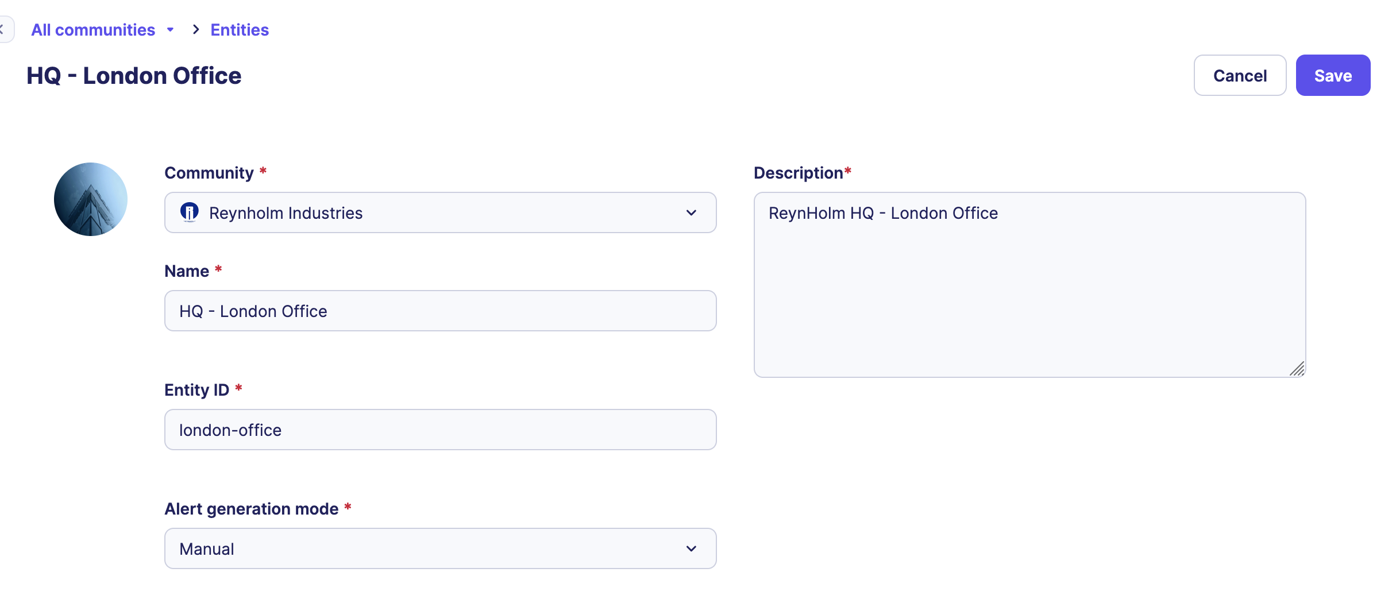Open the All communities breadcrumb link
The height and width of the screenshot is (603, 1396).
coord(93,30)
